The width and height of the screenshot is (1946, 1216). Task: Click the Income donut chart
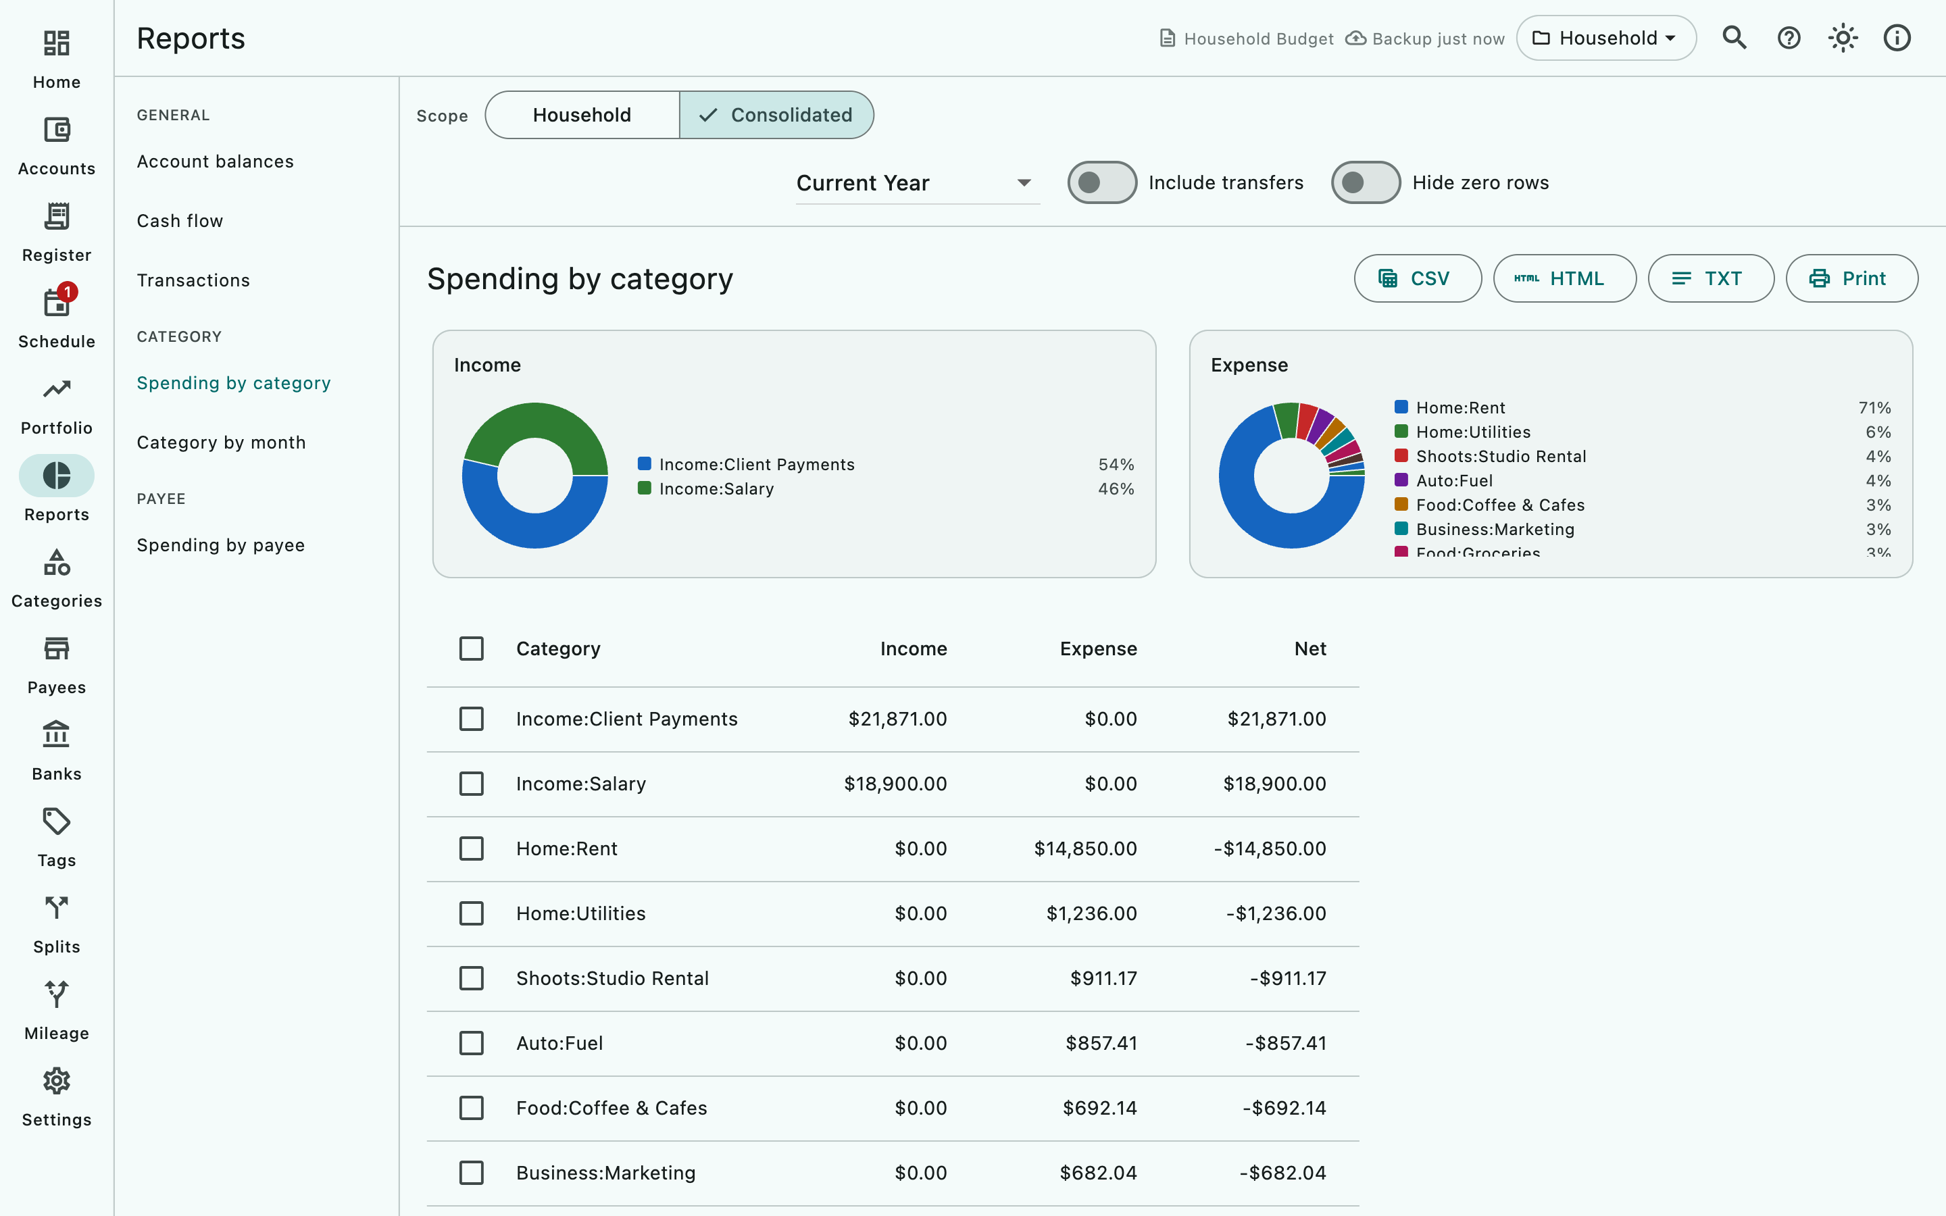pos(534,476)
